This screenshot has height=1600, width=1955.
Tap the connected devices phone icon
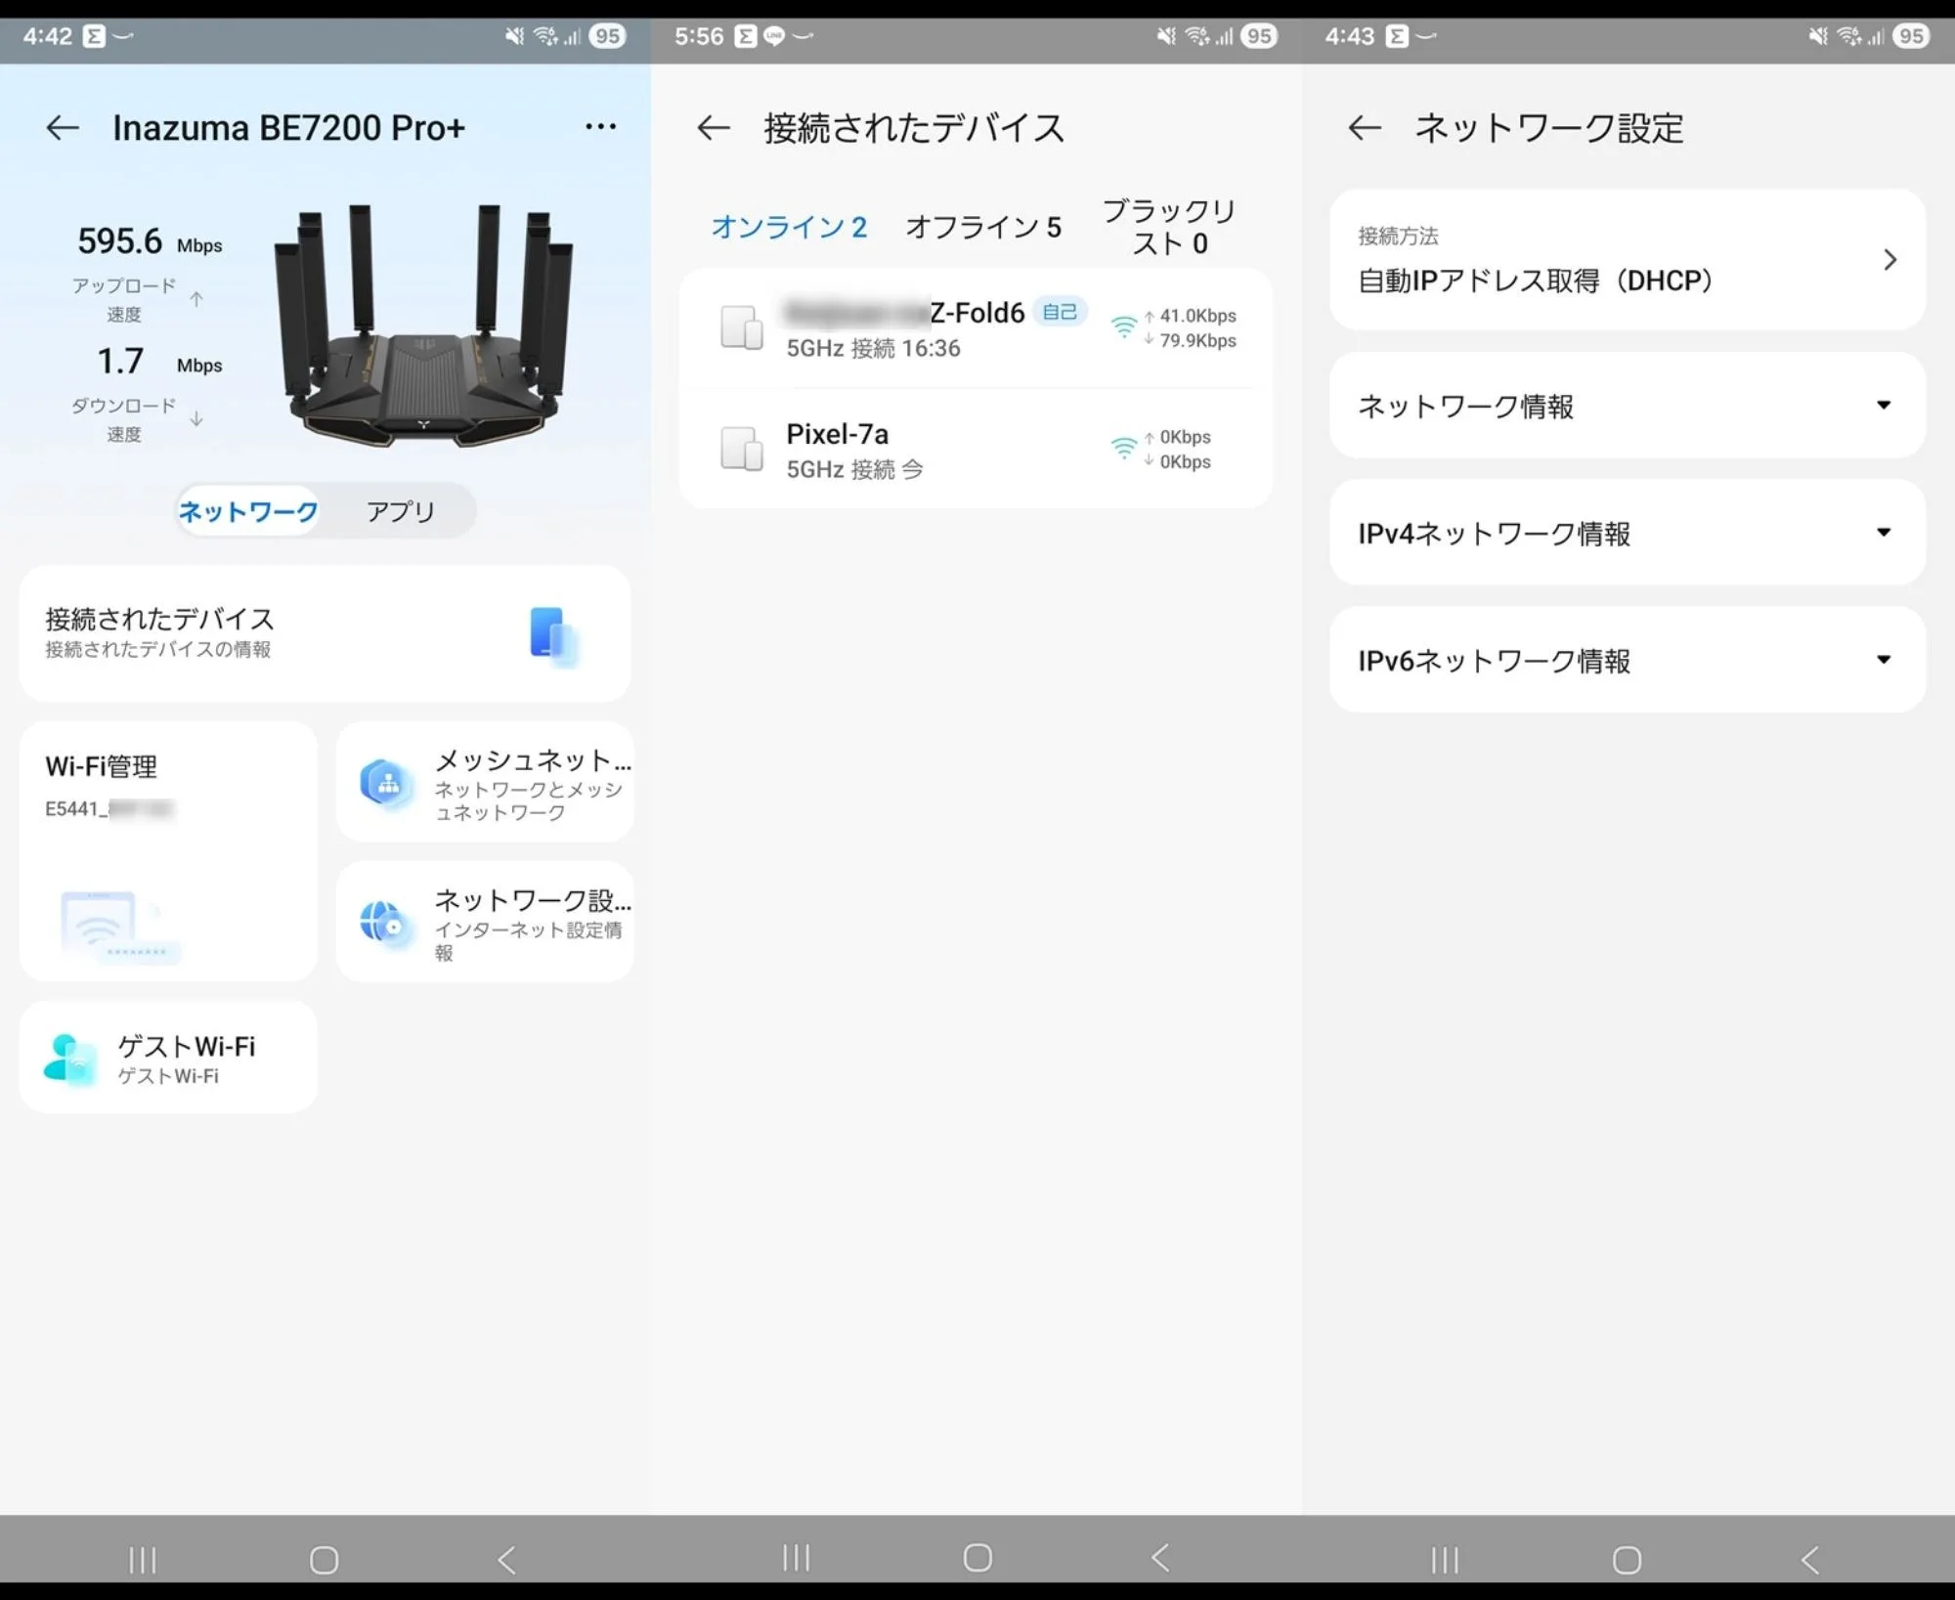[x=552, y=635]
